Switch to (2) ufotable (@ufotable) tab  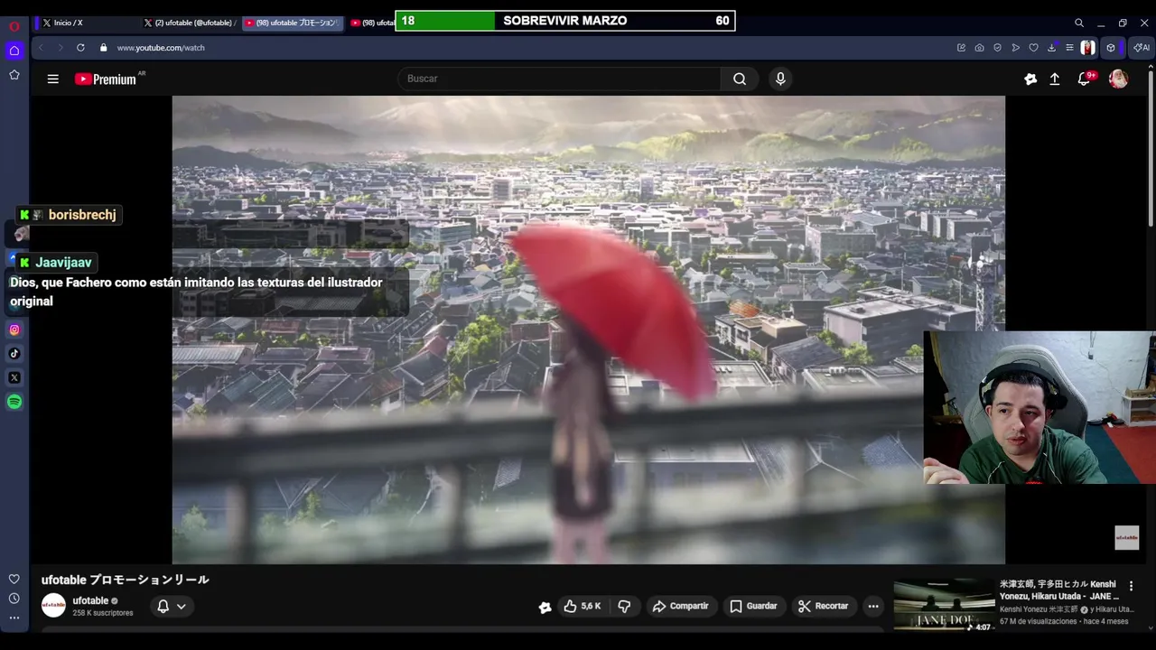pyautogui.click(x=190, y=23)
